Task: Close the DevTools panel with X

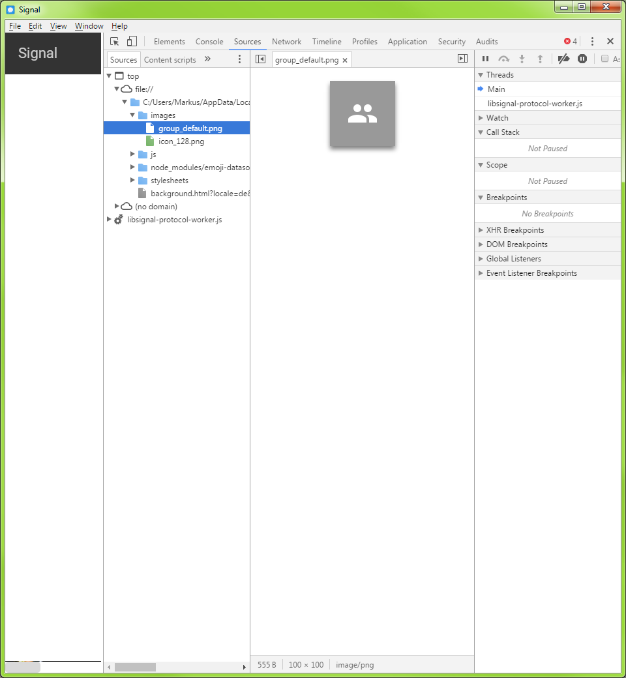Action: click(x=610, y=41)
